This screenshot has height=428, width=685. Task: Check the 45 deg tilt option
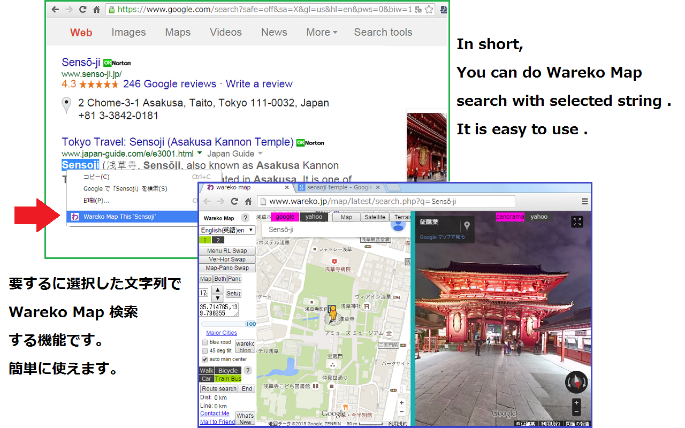204,350
